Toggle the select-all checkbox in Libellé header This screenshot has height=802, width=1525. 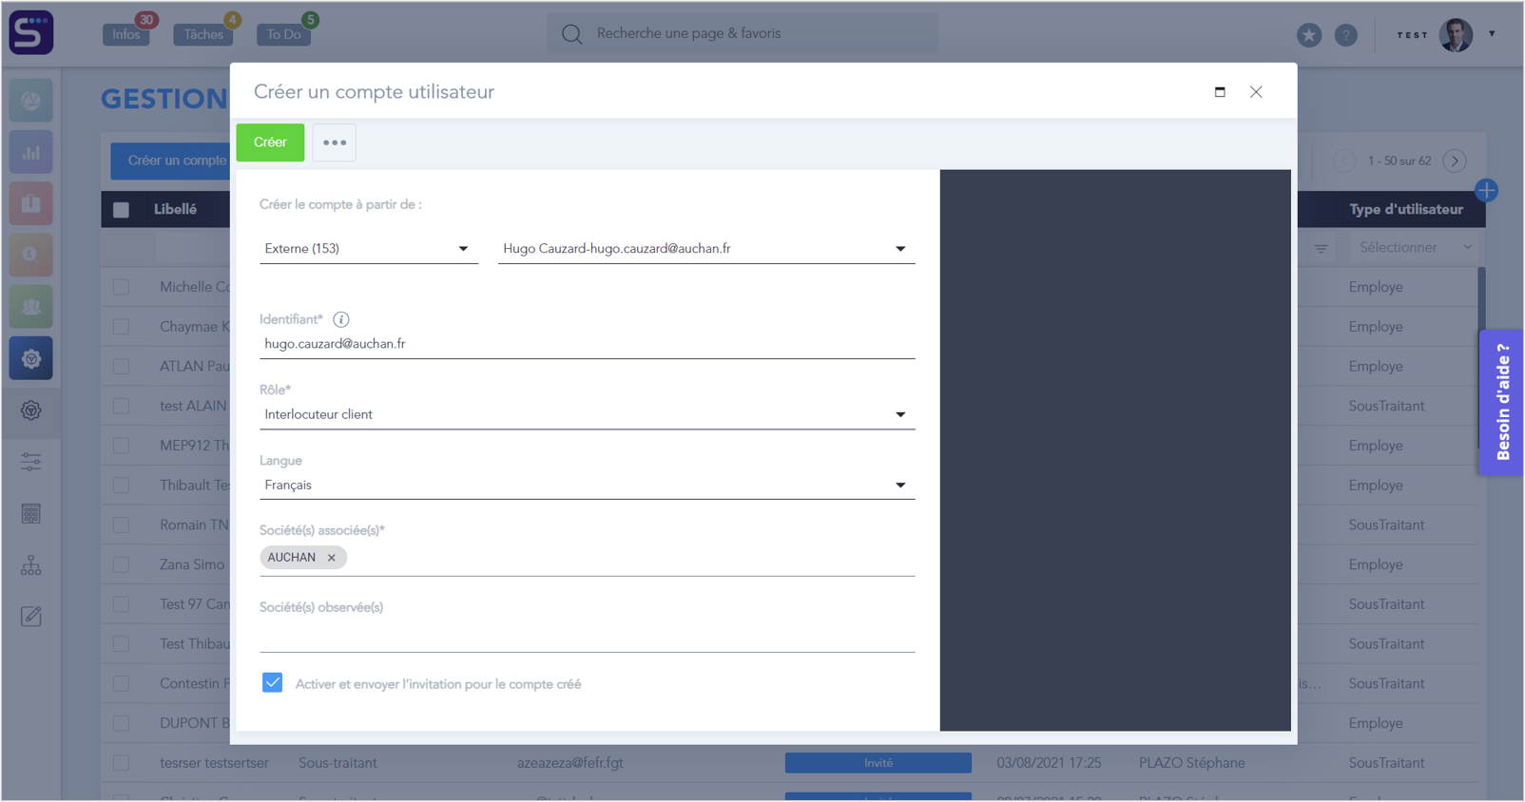[x=121, y=210]
